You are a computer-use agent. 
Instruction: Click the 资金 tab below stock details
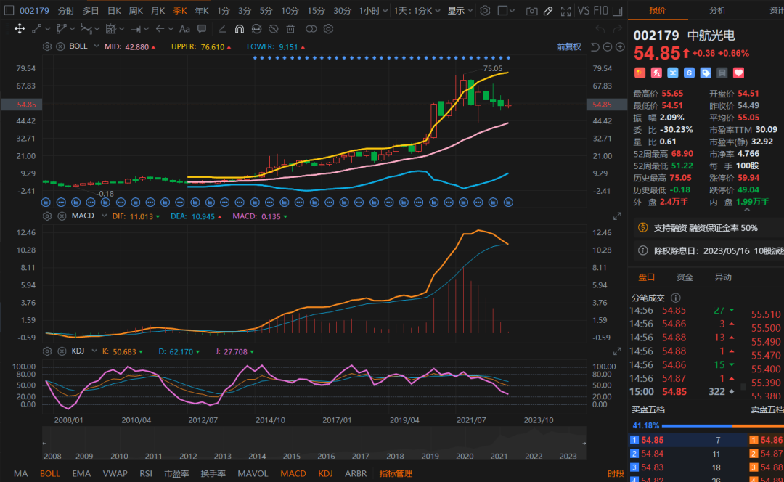point(685,277)
